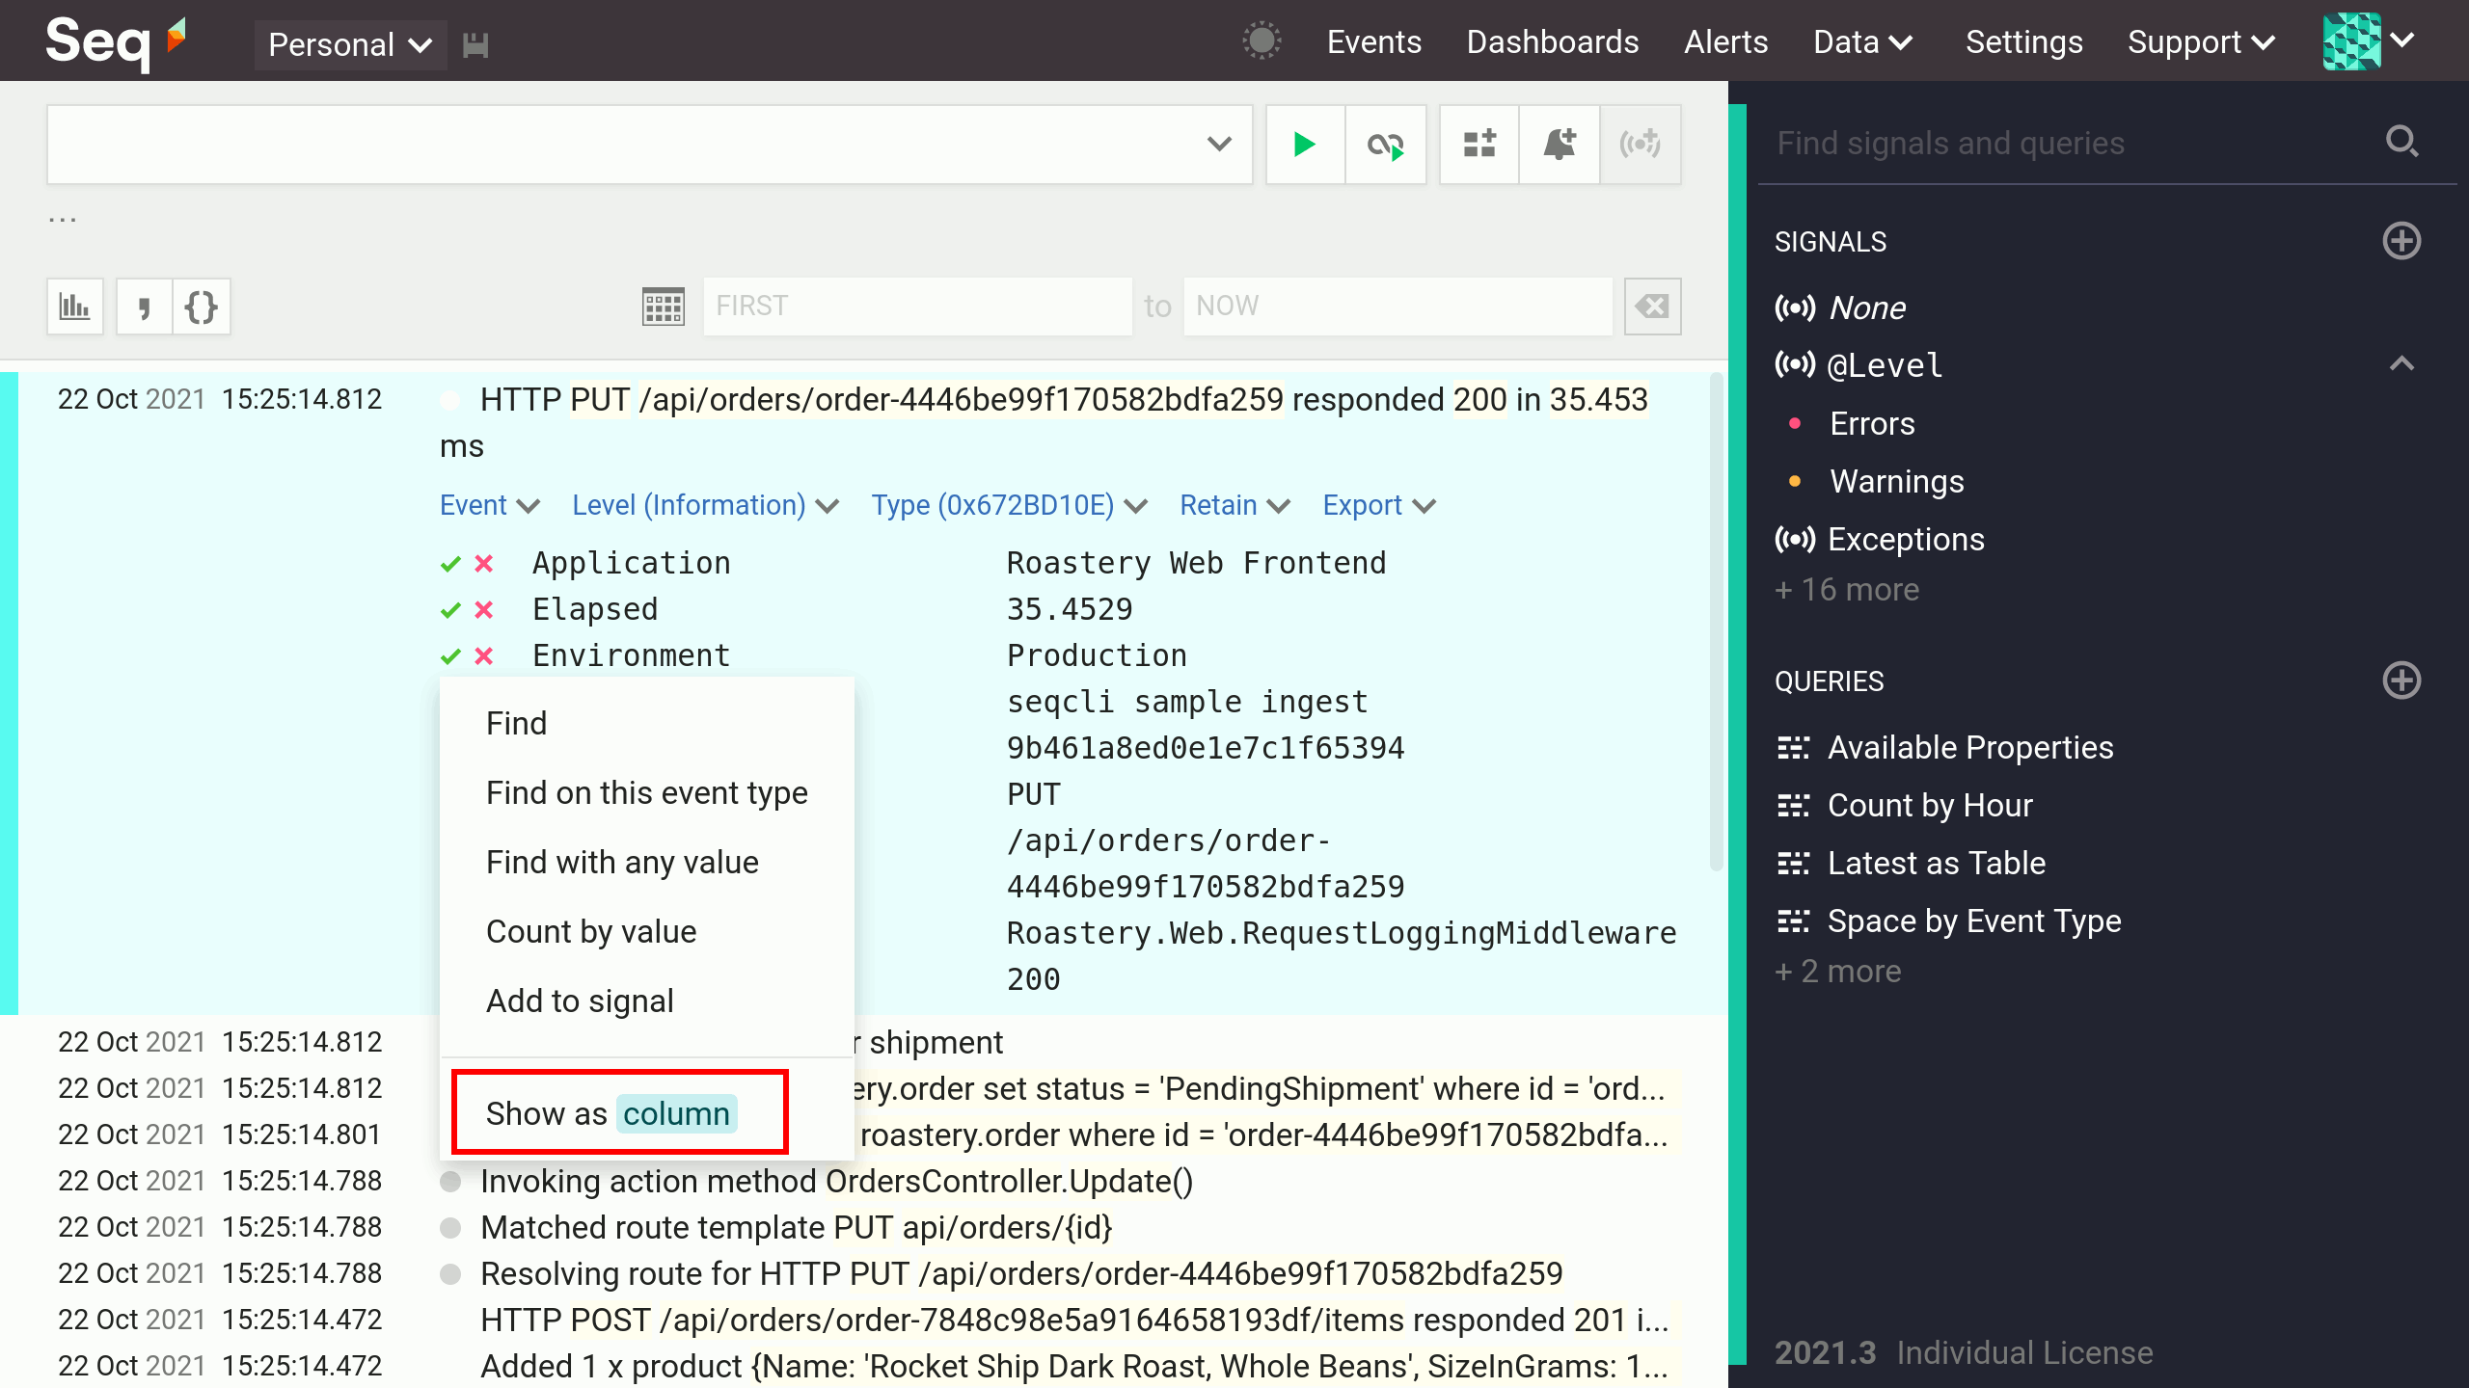Open the Data menu dropdown

[1863, 41]
